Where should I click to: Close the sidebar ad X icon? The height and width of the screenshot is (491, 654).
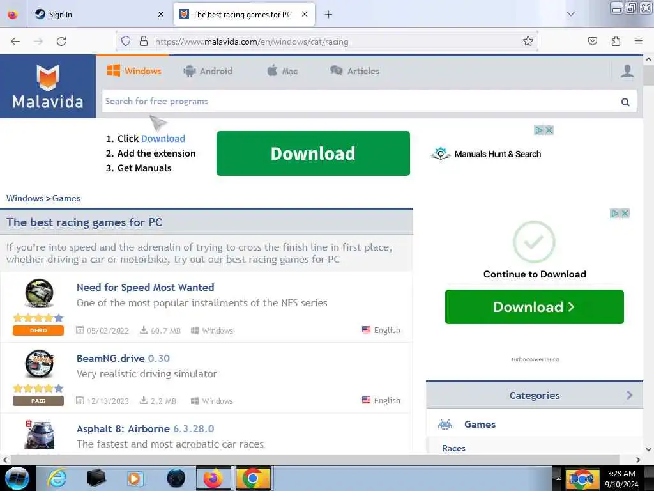(x=625, y=214)
